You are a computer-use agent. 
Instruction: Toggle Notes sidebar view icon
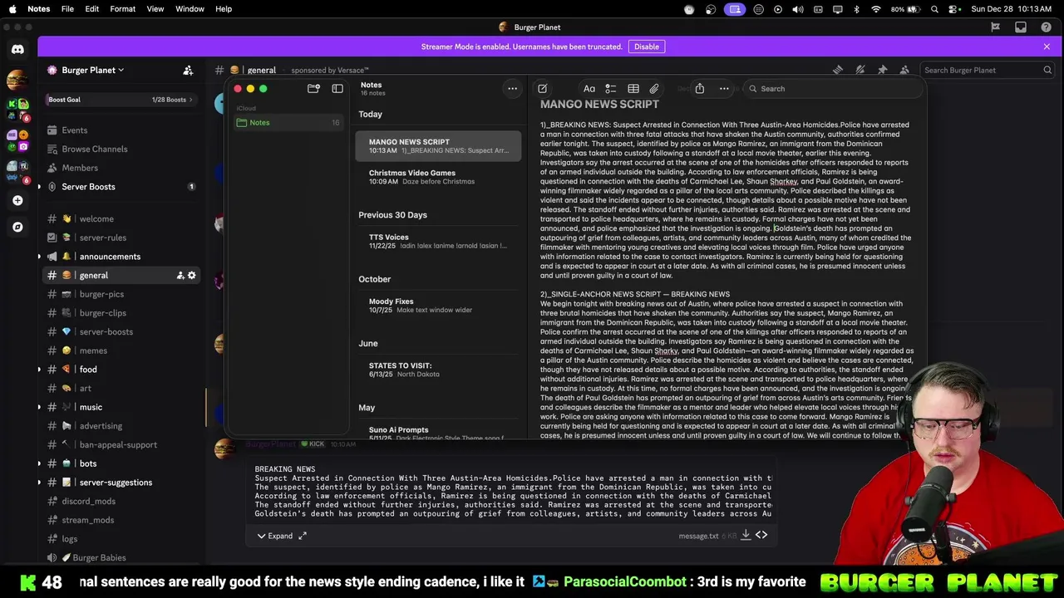[337, 88]
